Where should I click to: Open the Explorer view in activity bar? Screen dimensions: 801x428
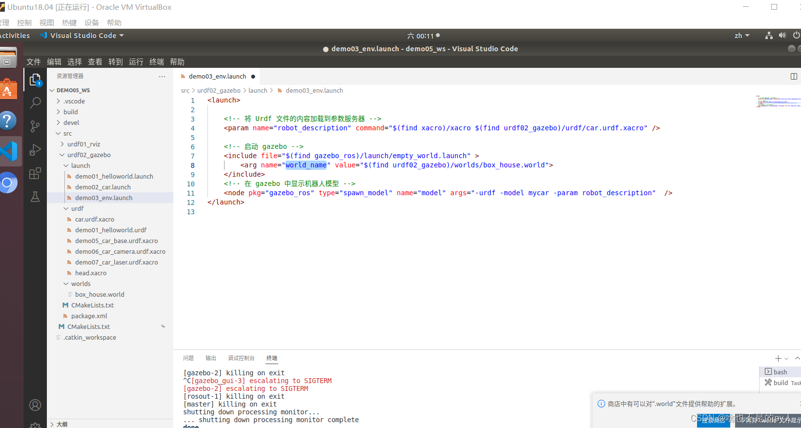tap(35, 80)
